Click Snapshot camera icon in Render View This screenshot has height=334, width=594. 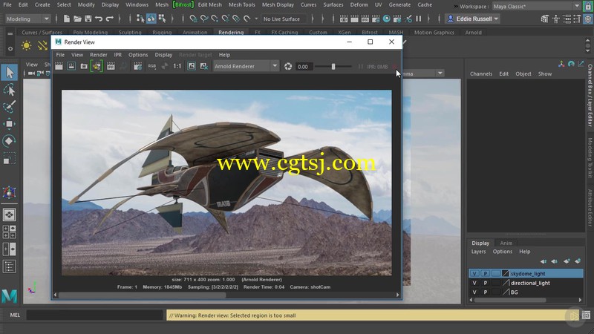(x=84, y=66)
